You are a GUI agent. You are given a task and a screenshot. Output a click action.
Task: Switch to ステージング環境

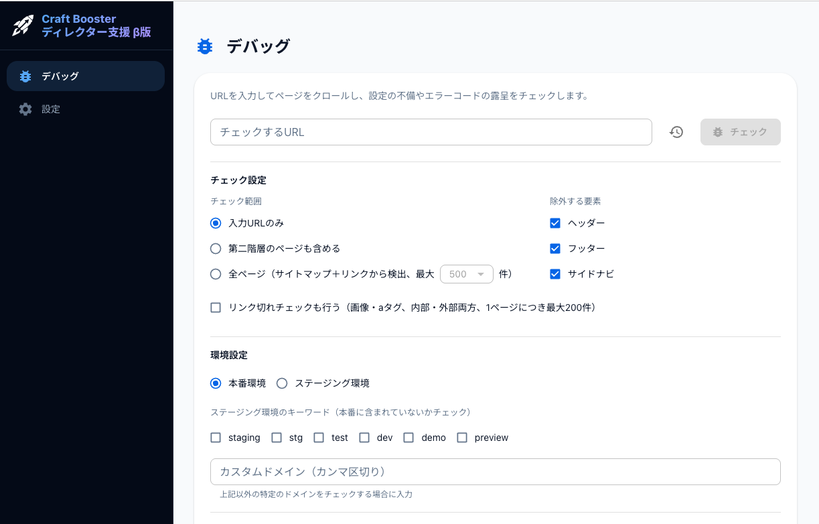282,383
